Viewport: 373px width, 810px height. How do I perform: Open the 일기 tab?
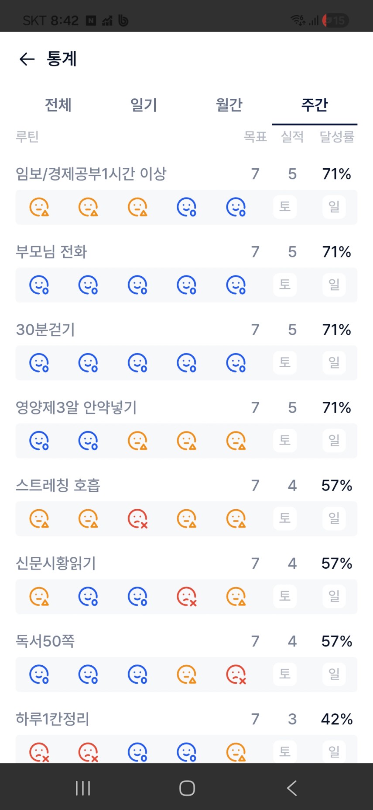144,105
